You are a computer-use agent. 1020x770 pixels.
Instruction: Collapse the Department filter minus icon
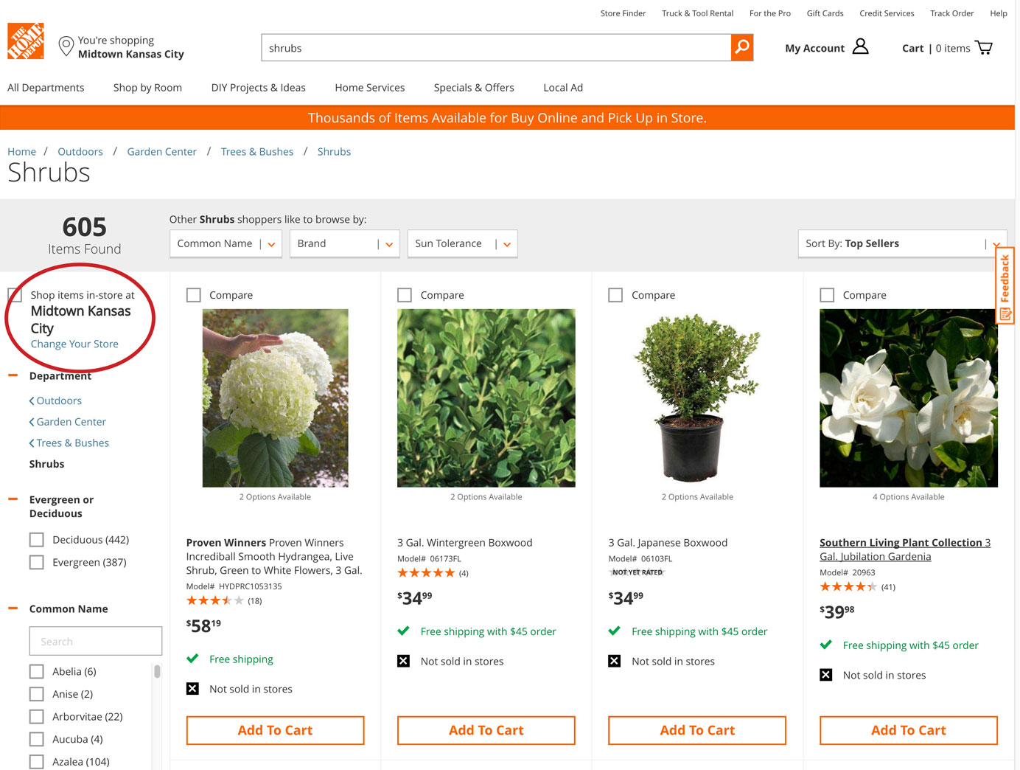13,375
